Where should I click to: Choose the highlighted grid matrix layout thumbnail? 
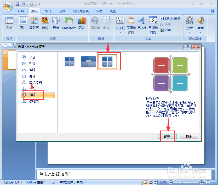click(107, 61)
